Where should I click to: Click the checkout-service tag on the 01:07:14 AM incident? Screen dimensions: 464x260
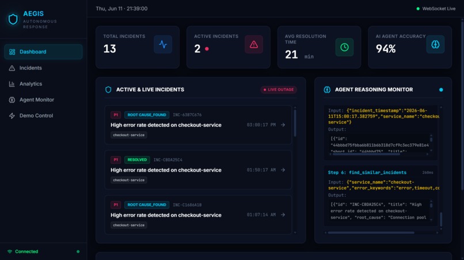[129, 225]
